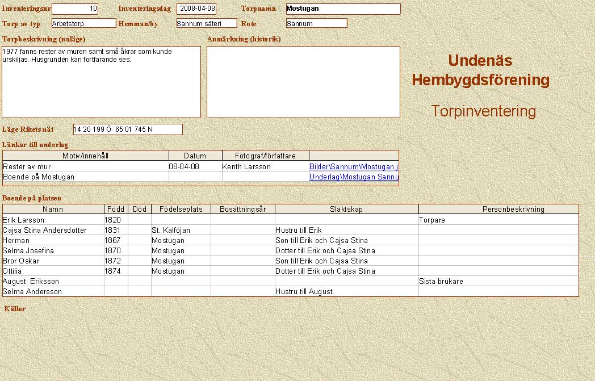The height and width of the screenshot is (381, 595).
Task: Click the Inventeringsnr field showing 10
Action: click(x=75, y=9)
